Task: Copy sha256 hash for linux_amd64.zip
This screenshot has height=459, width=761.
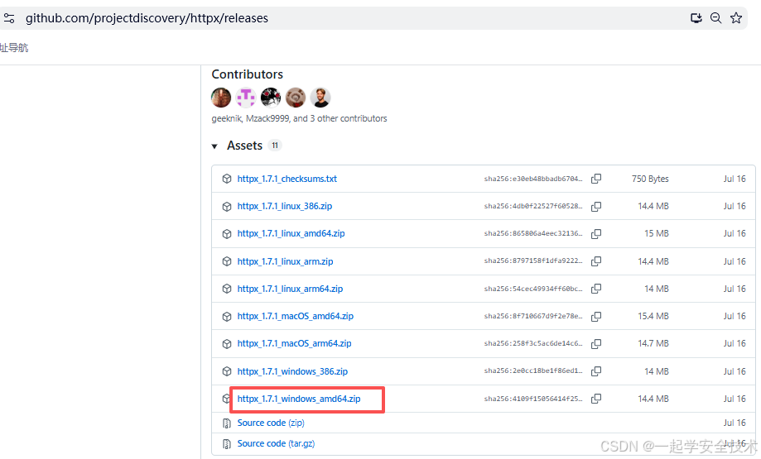Action: coord(596,233)
